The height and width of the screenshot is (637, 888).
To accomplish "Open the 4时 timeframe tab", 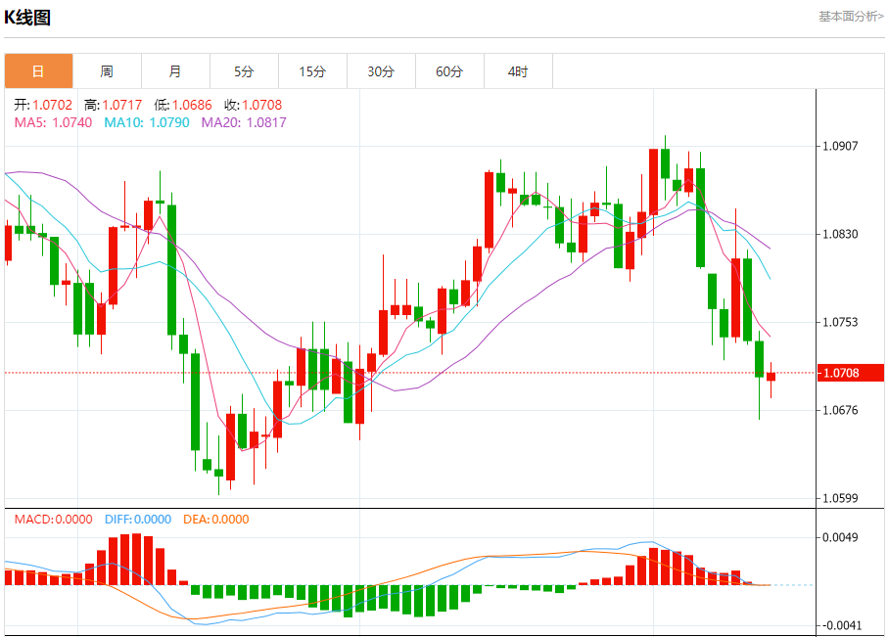I will tap(518, 71).
